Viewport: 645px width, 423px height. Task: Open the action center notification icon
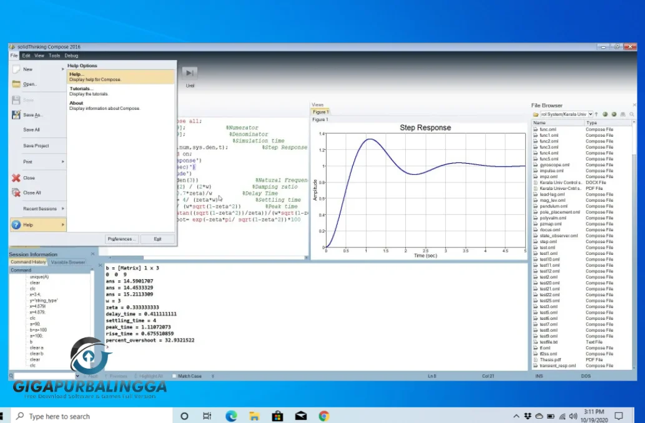(618, 416)
